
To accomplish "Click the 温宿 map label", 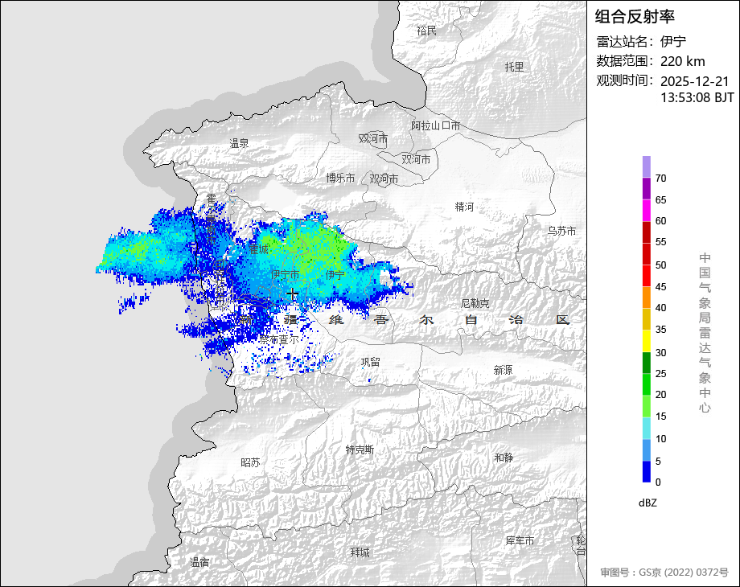I will 199,562.
